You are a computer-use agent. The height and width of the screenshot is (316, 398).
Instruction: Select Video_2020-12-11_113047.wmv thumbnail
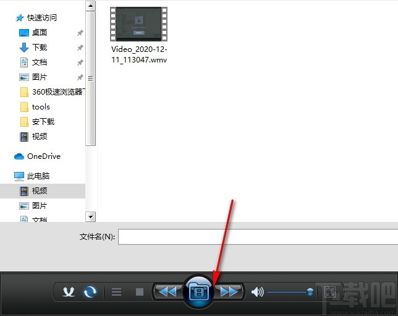139,25
